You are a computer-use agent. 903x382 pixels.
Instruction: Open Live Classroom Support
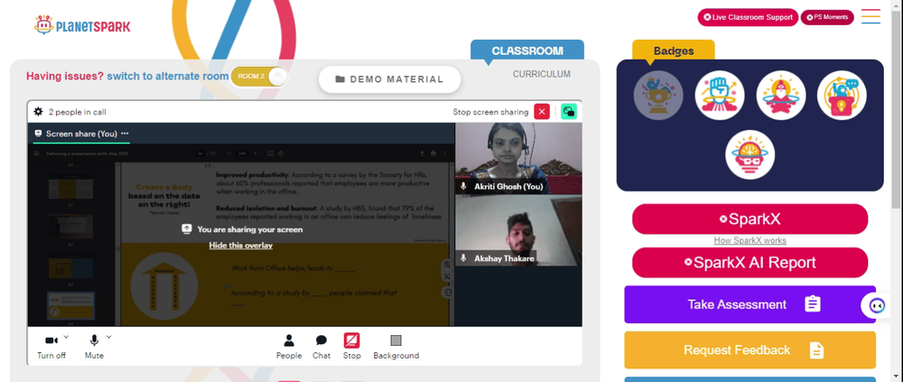point(748,17)
